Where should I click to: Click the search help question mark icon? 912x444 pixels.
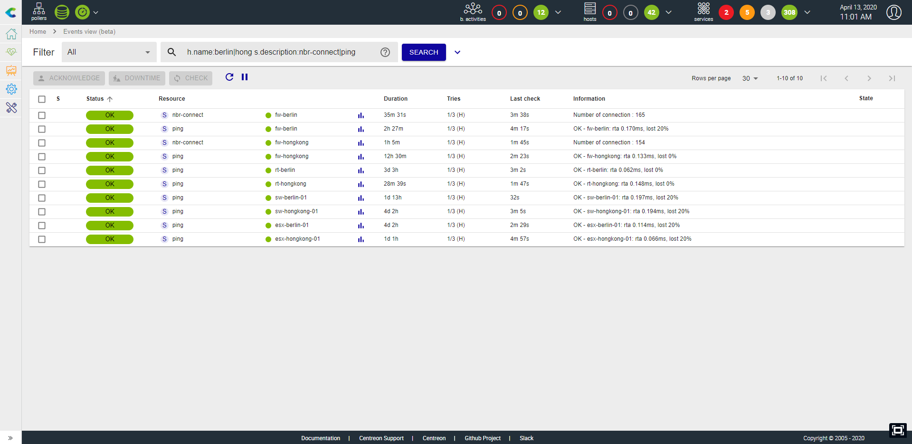[385, 52]
